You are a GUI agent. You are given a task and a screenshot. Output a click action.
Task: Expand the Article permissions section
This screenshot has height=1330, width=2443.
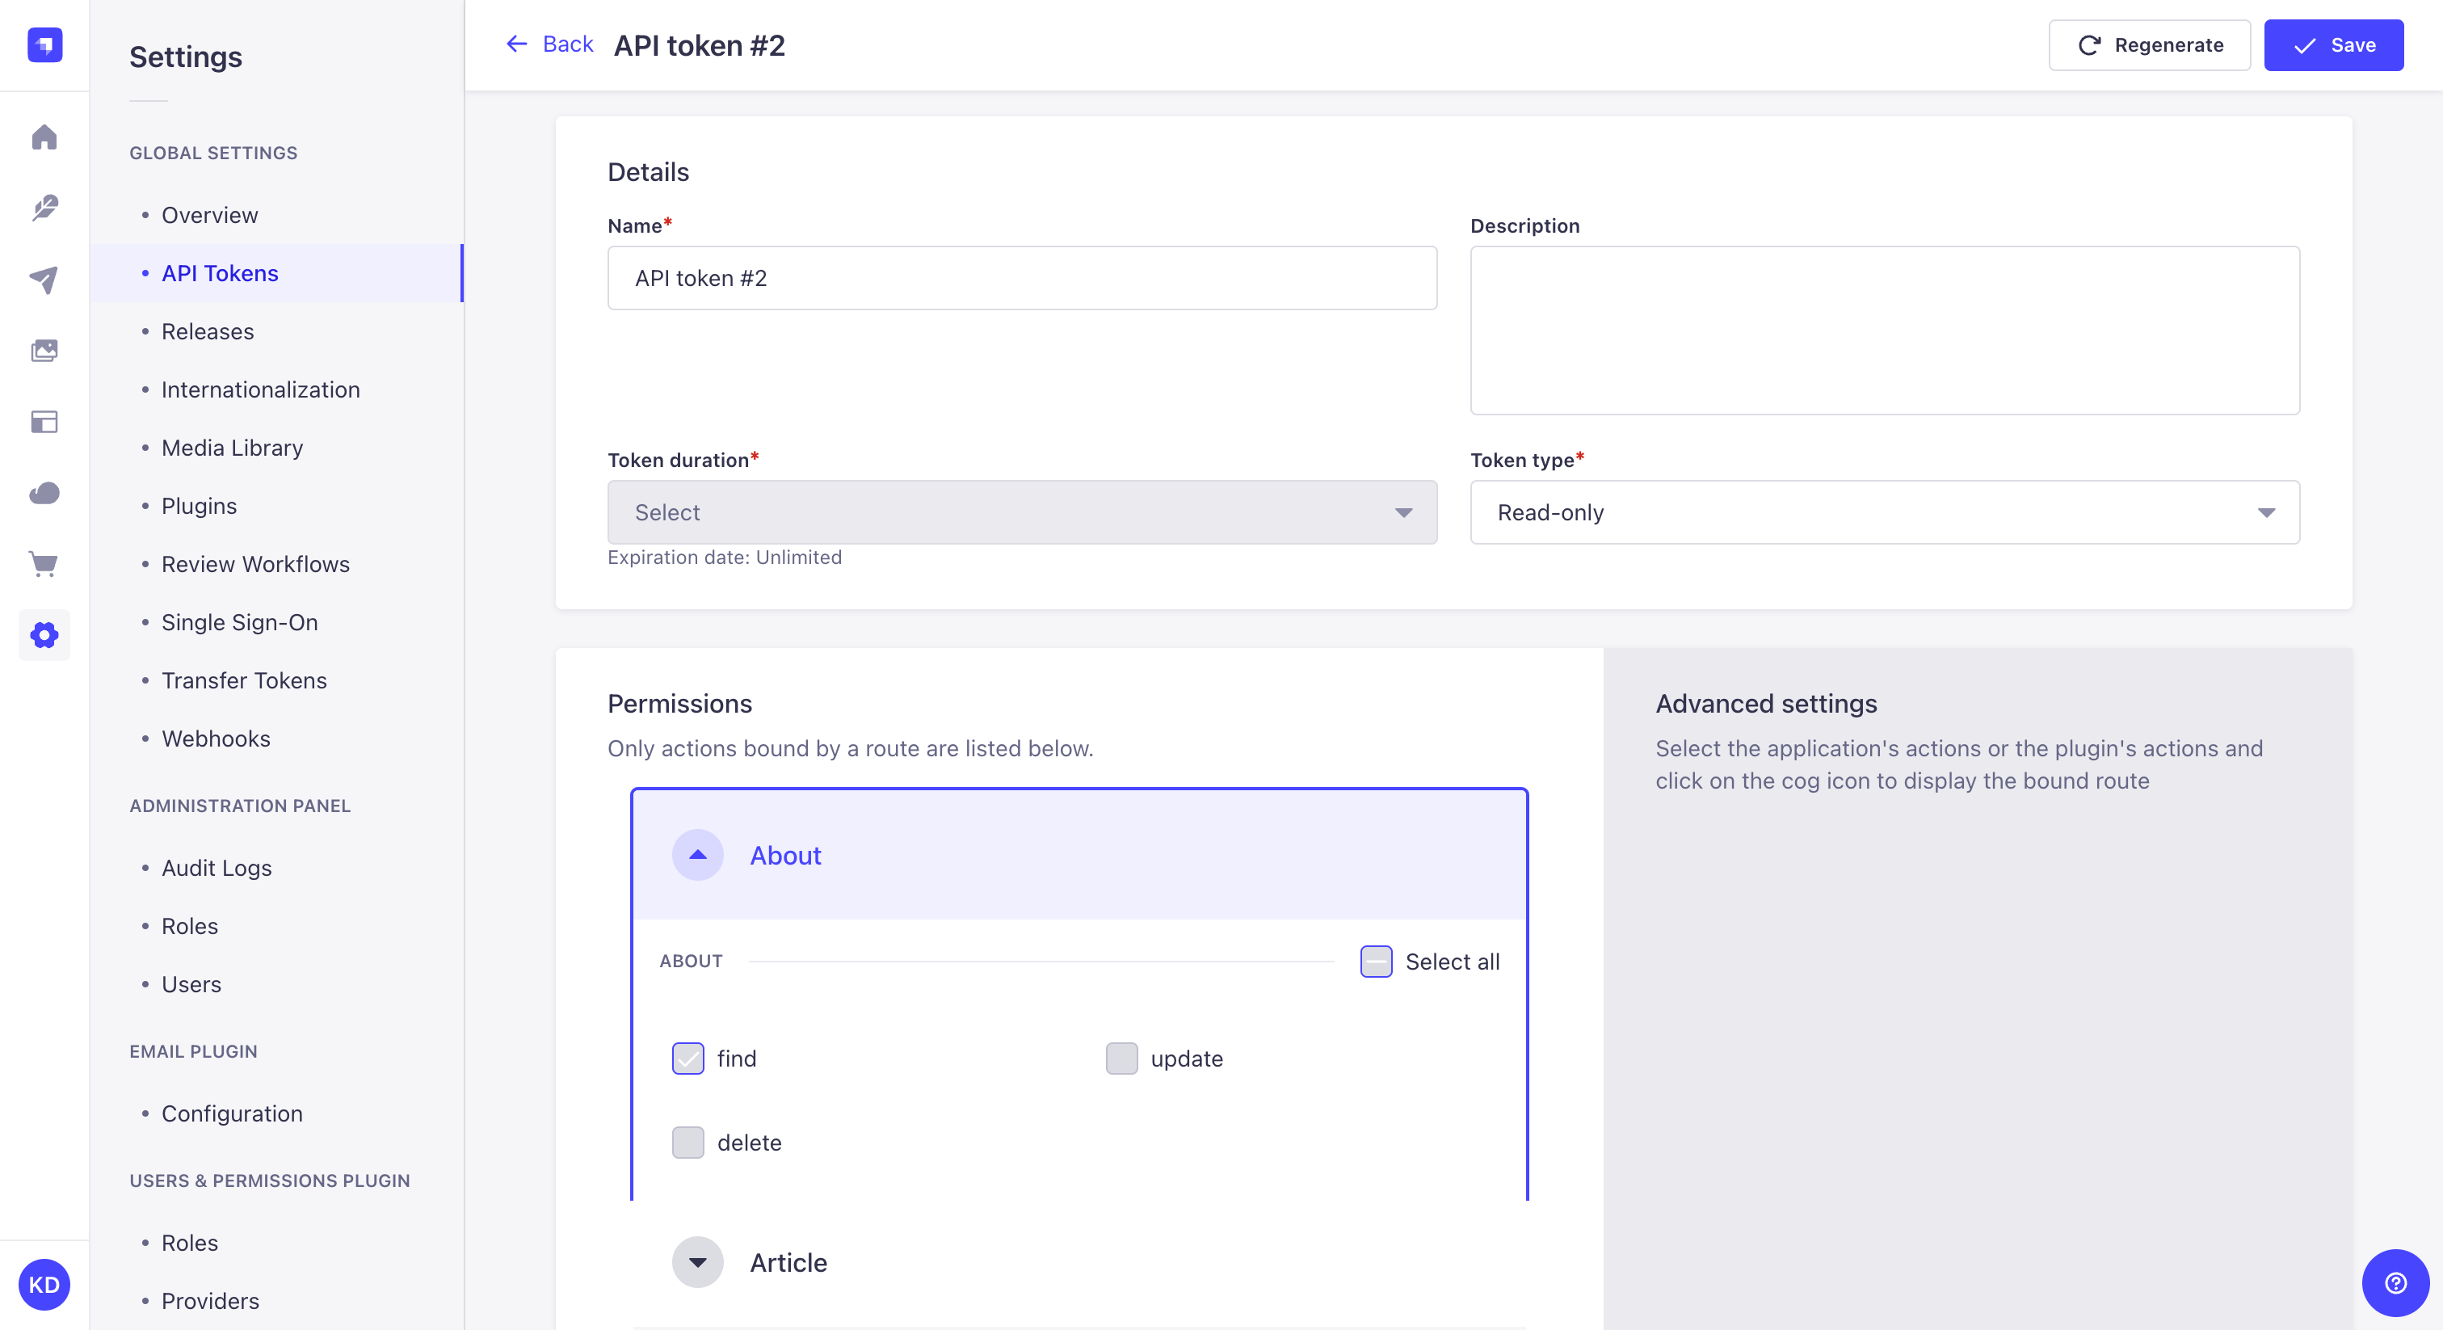(697, 1263)
